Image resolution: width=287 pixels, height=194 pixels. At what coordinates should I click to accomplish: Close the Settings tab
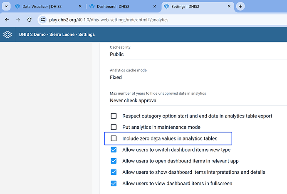coord(229,6)
